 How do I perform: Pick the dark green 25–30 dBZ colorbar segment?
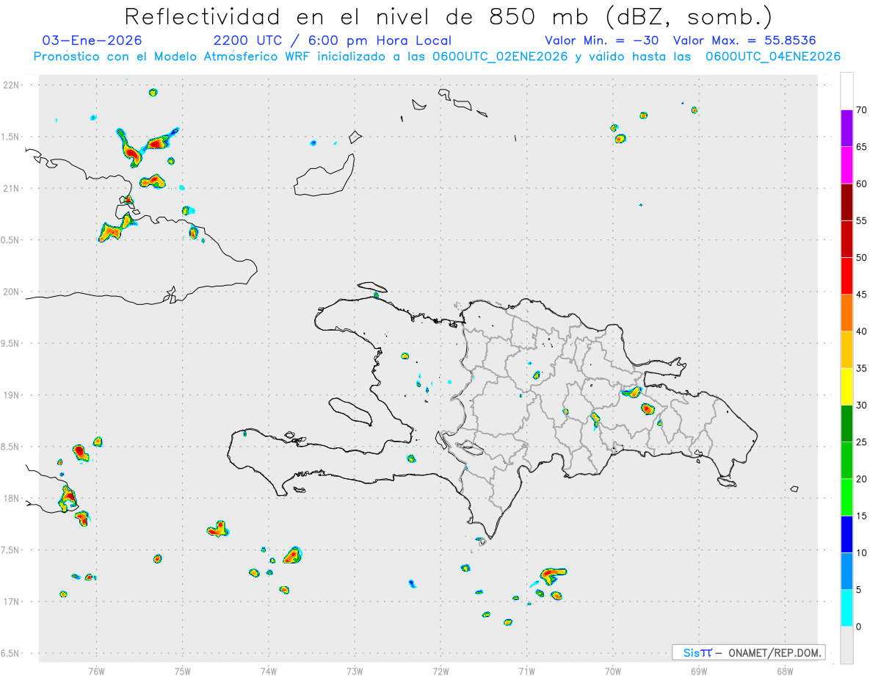click(846, 423)
